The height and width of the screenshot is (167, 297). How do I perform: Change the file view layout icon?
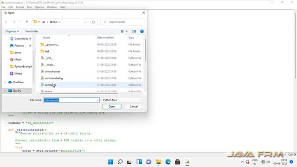click(122, 31)
